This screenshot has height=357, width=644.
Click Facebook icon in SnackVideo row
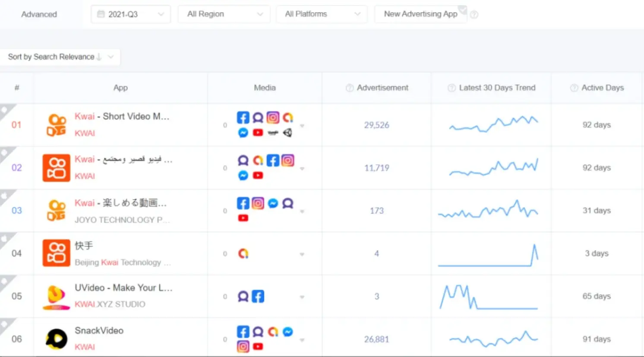243,332
